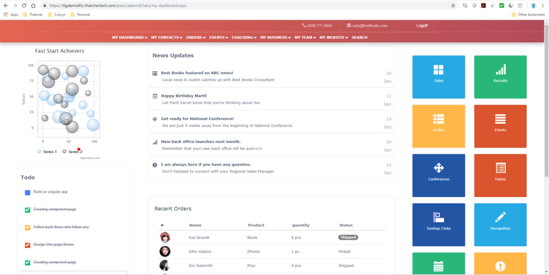Open the Thatcher bookmarks folder
The height and width of the screenshot is (275, 549).
click(33, 15)
